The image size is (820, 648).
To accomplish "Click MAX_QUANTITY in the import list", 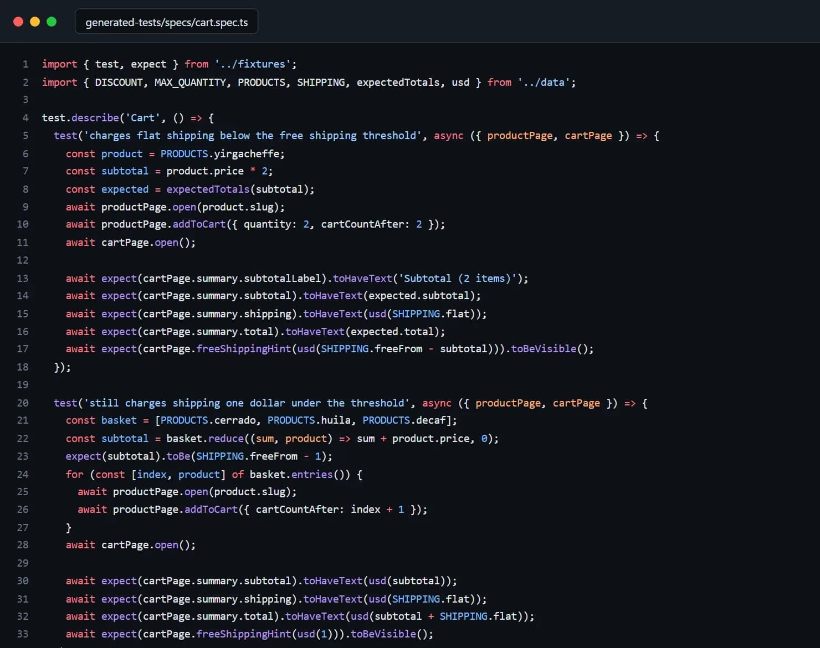I will click(190, 83).
